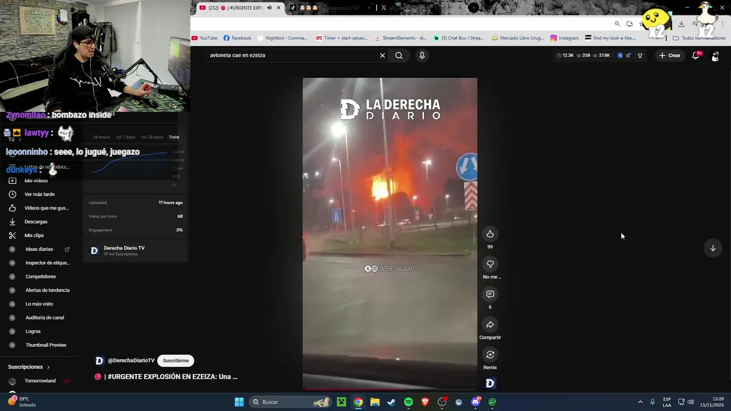Screen dimensions: 731x411
Task: Click the Suscribirme button
Action: [x=175, y=361]
